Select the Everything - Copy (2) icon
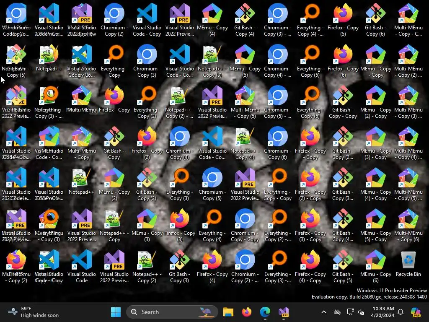This screenshot has height=322, width=429. [147, 102]
